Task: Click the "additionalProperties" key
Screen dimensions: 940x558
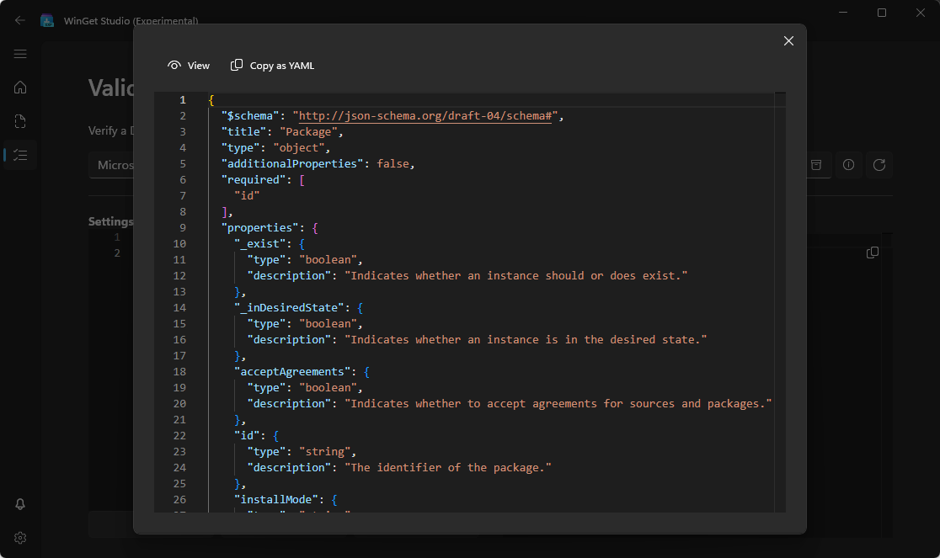Action: coord(292,163)
